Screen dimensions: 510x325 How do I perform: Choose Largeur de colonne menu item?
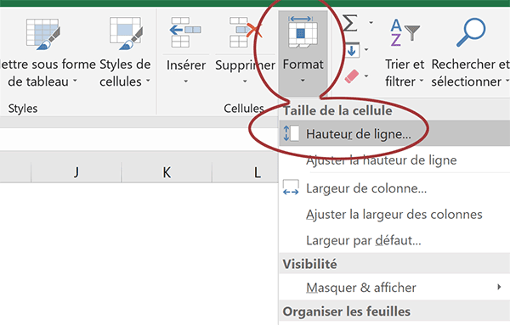coord(394,188)
